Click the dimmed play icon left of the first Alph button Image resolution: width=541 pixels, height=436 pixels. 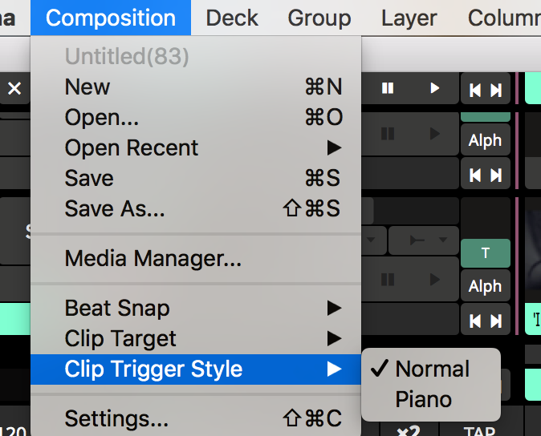click(x=434, y=133)
